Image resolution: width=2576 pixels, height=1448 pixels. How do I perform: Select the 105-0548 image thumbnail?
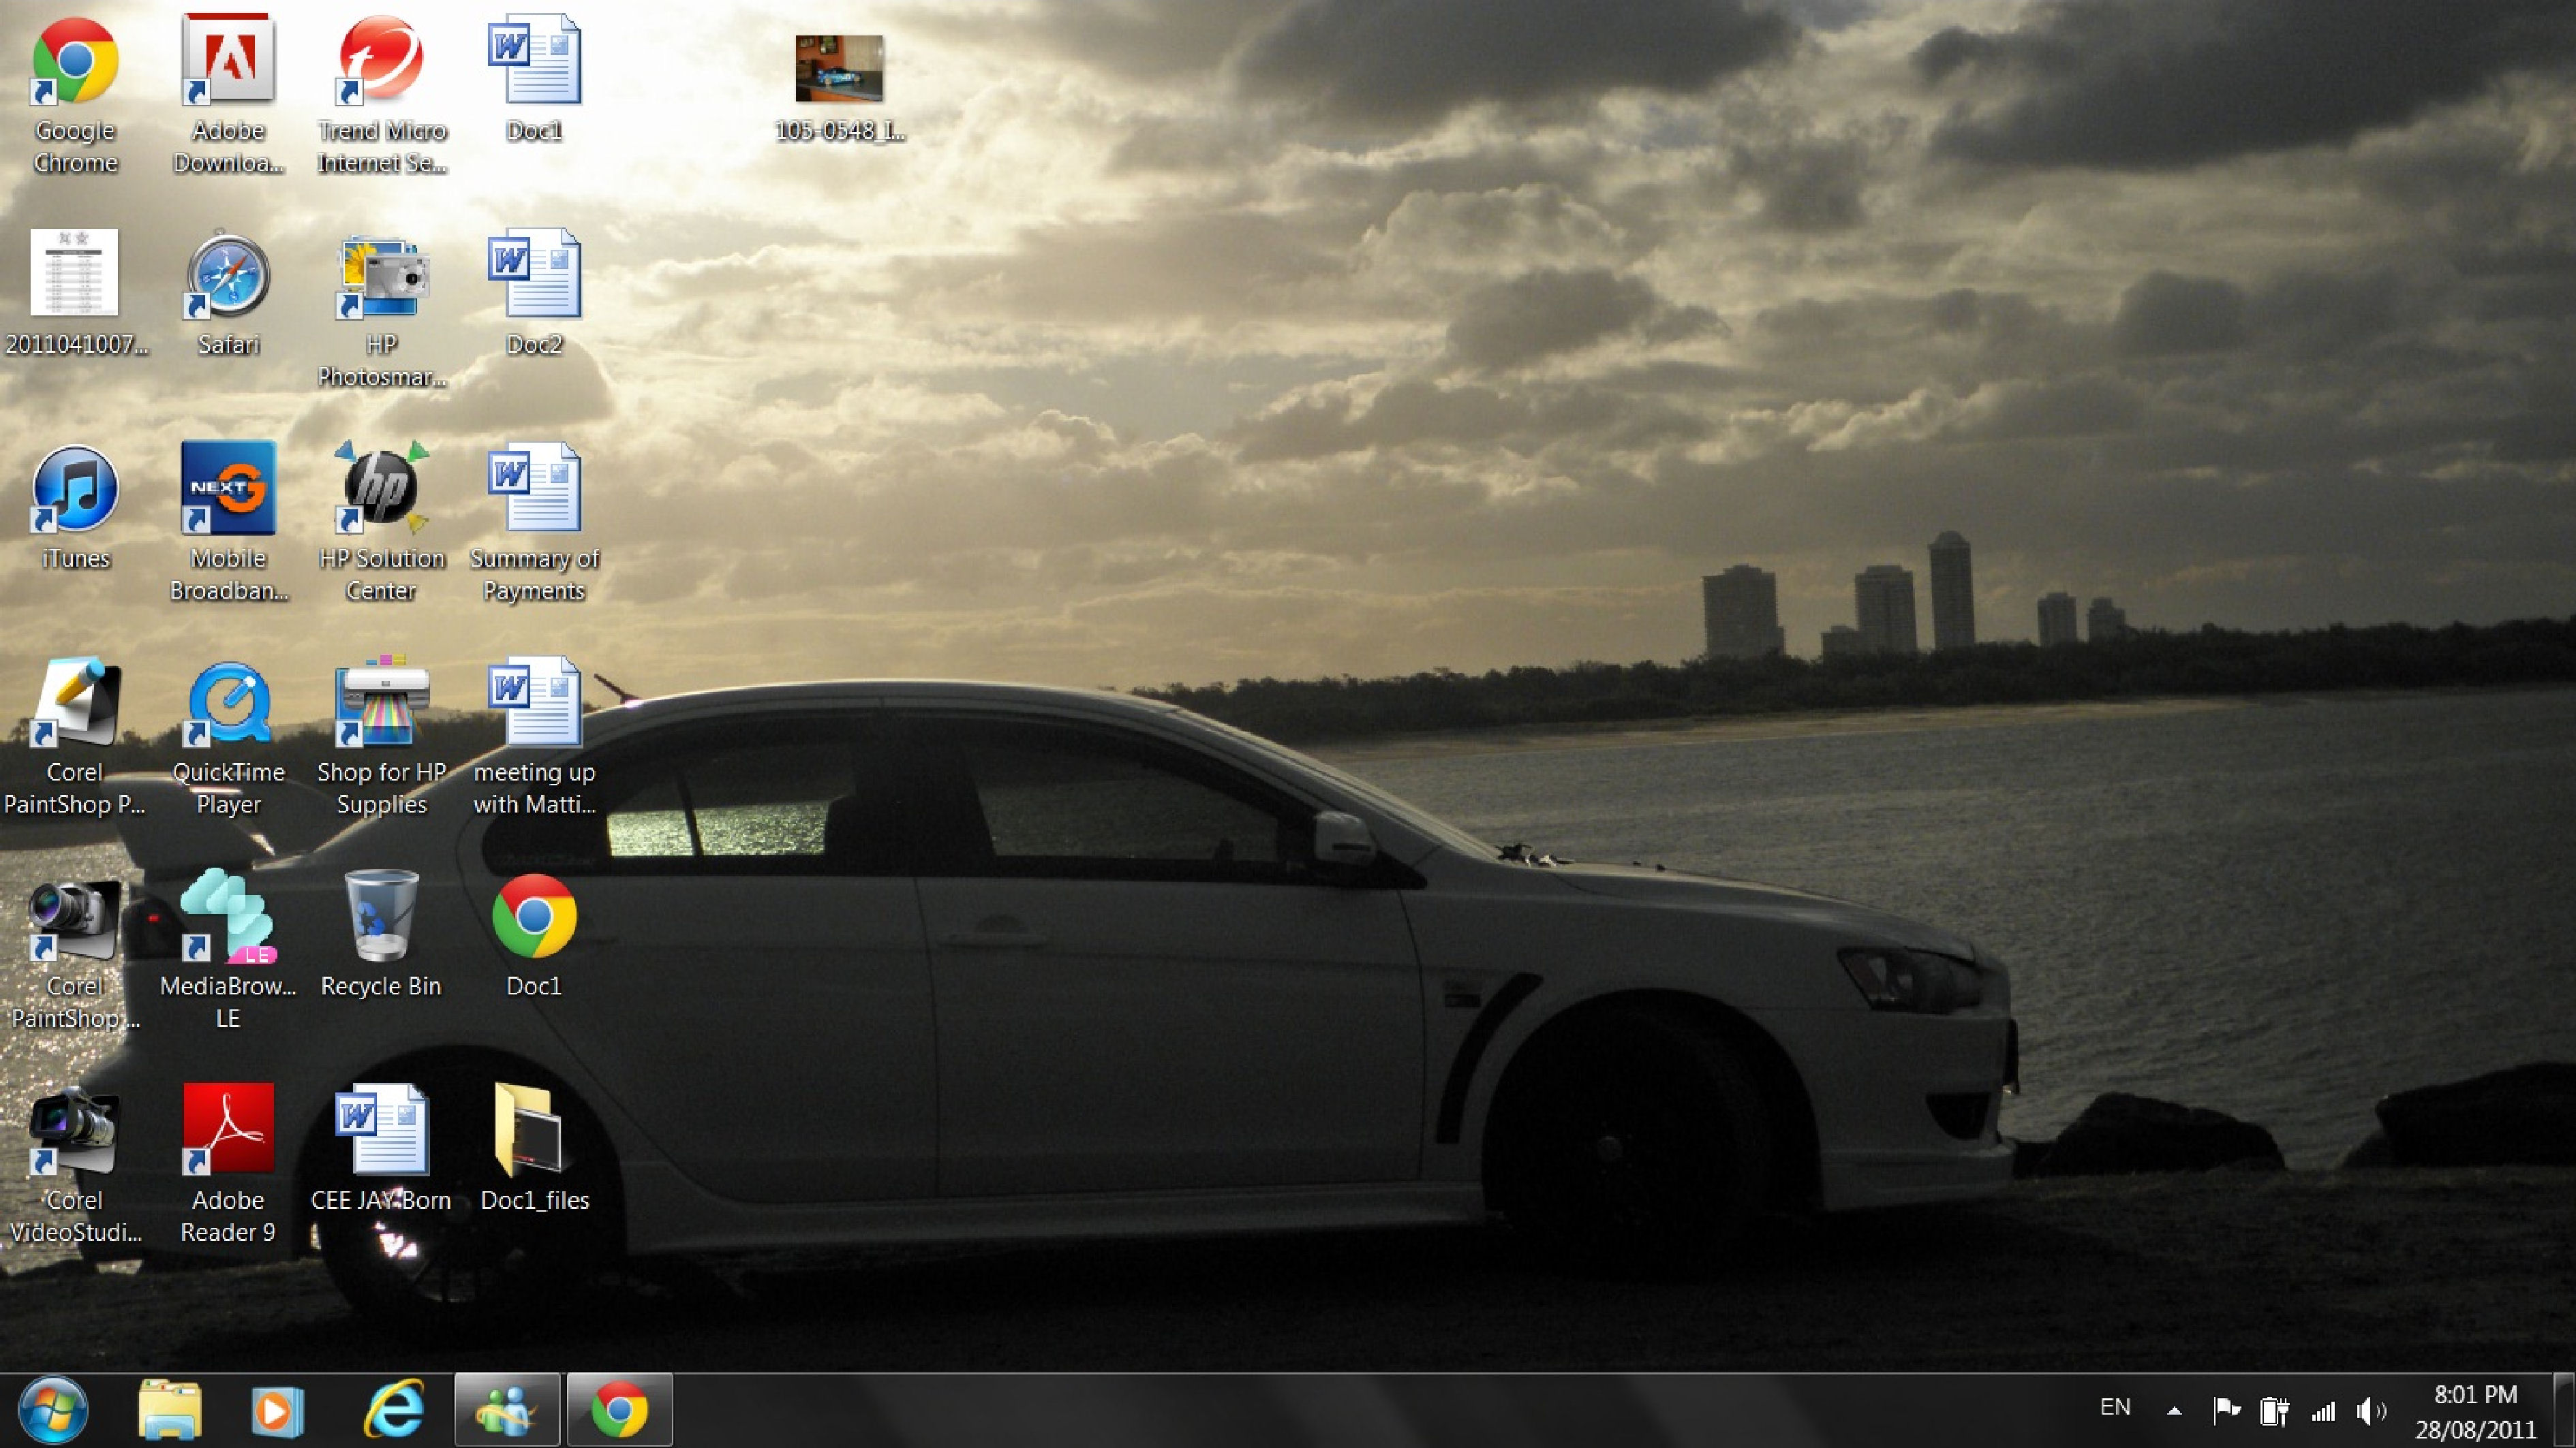pos(839,88)
